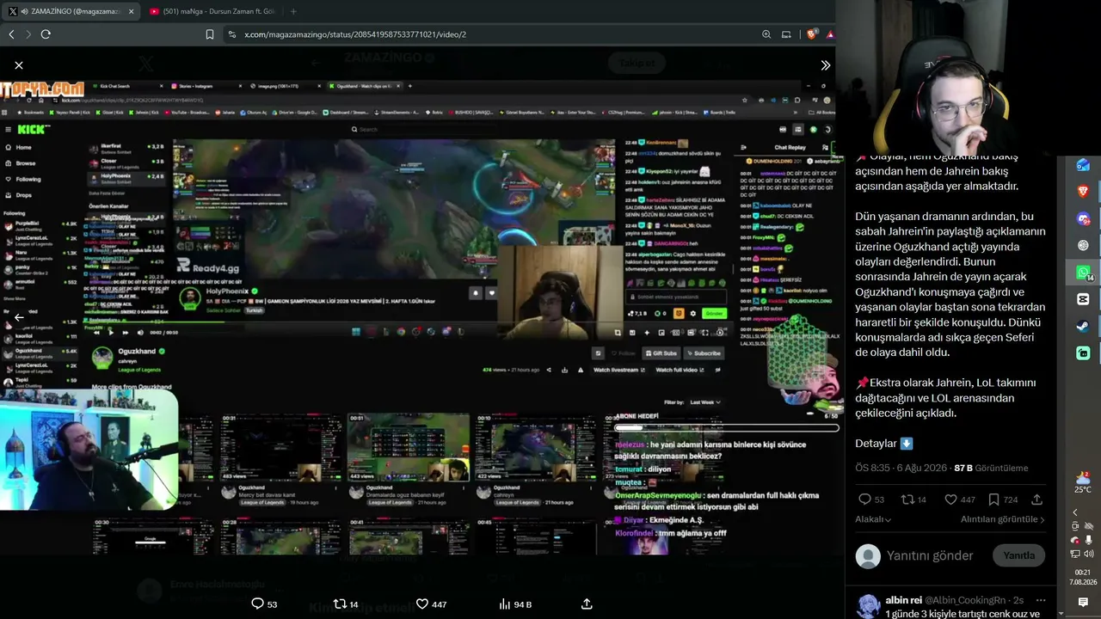Switch to the maNga - Dursun Zaman tab
The height and width of the screenshot is (619, 1101).
click(x=215, y=11)
